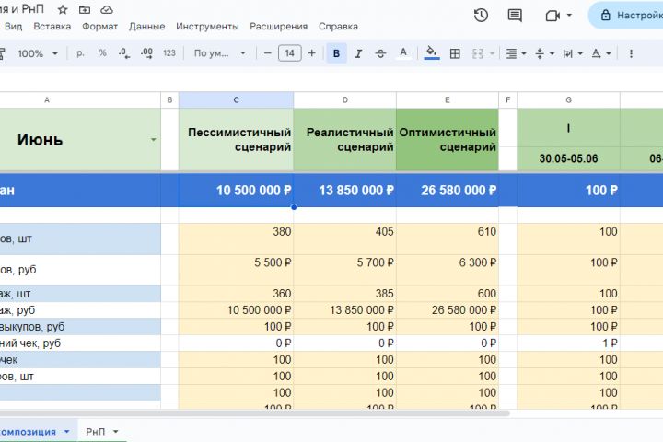Viewport: 663px width, 442px height.
Task: Select Пессимистичный сценарий header cell
Action: [236, 140]
